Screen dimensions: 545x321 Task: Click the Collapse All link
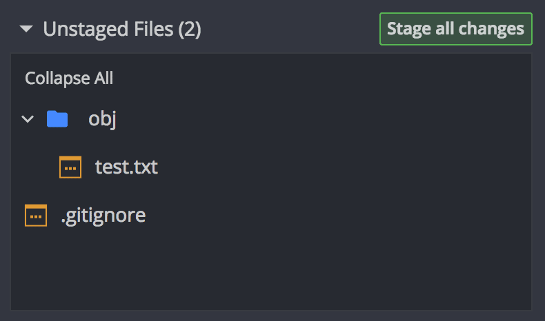click(69, 79)
